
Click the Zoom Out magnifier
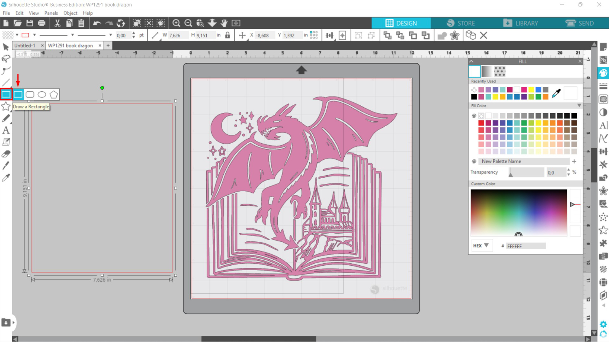pos(188,23)
